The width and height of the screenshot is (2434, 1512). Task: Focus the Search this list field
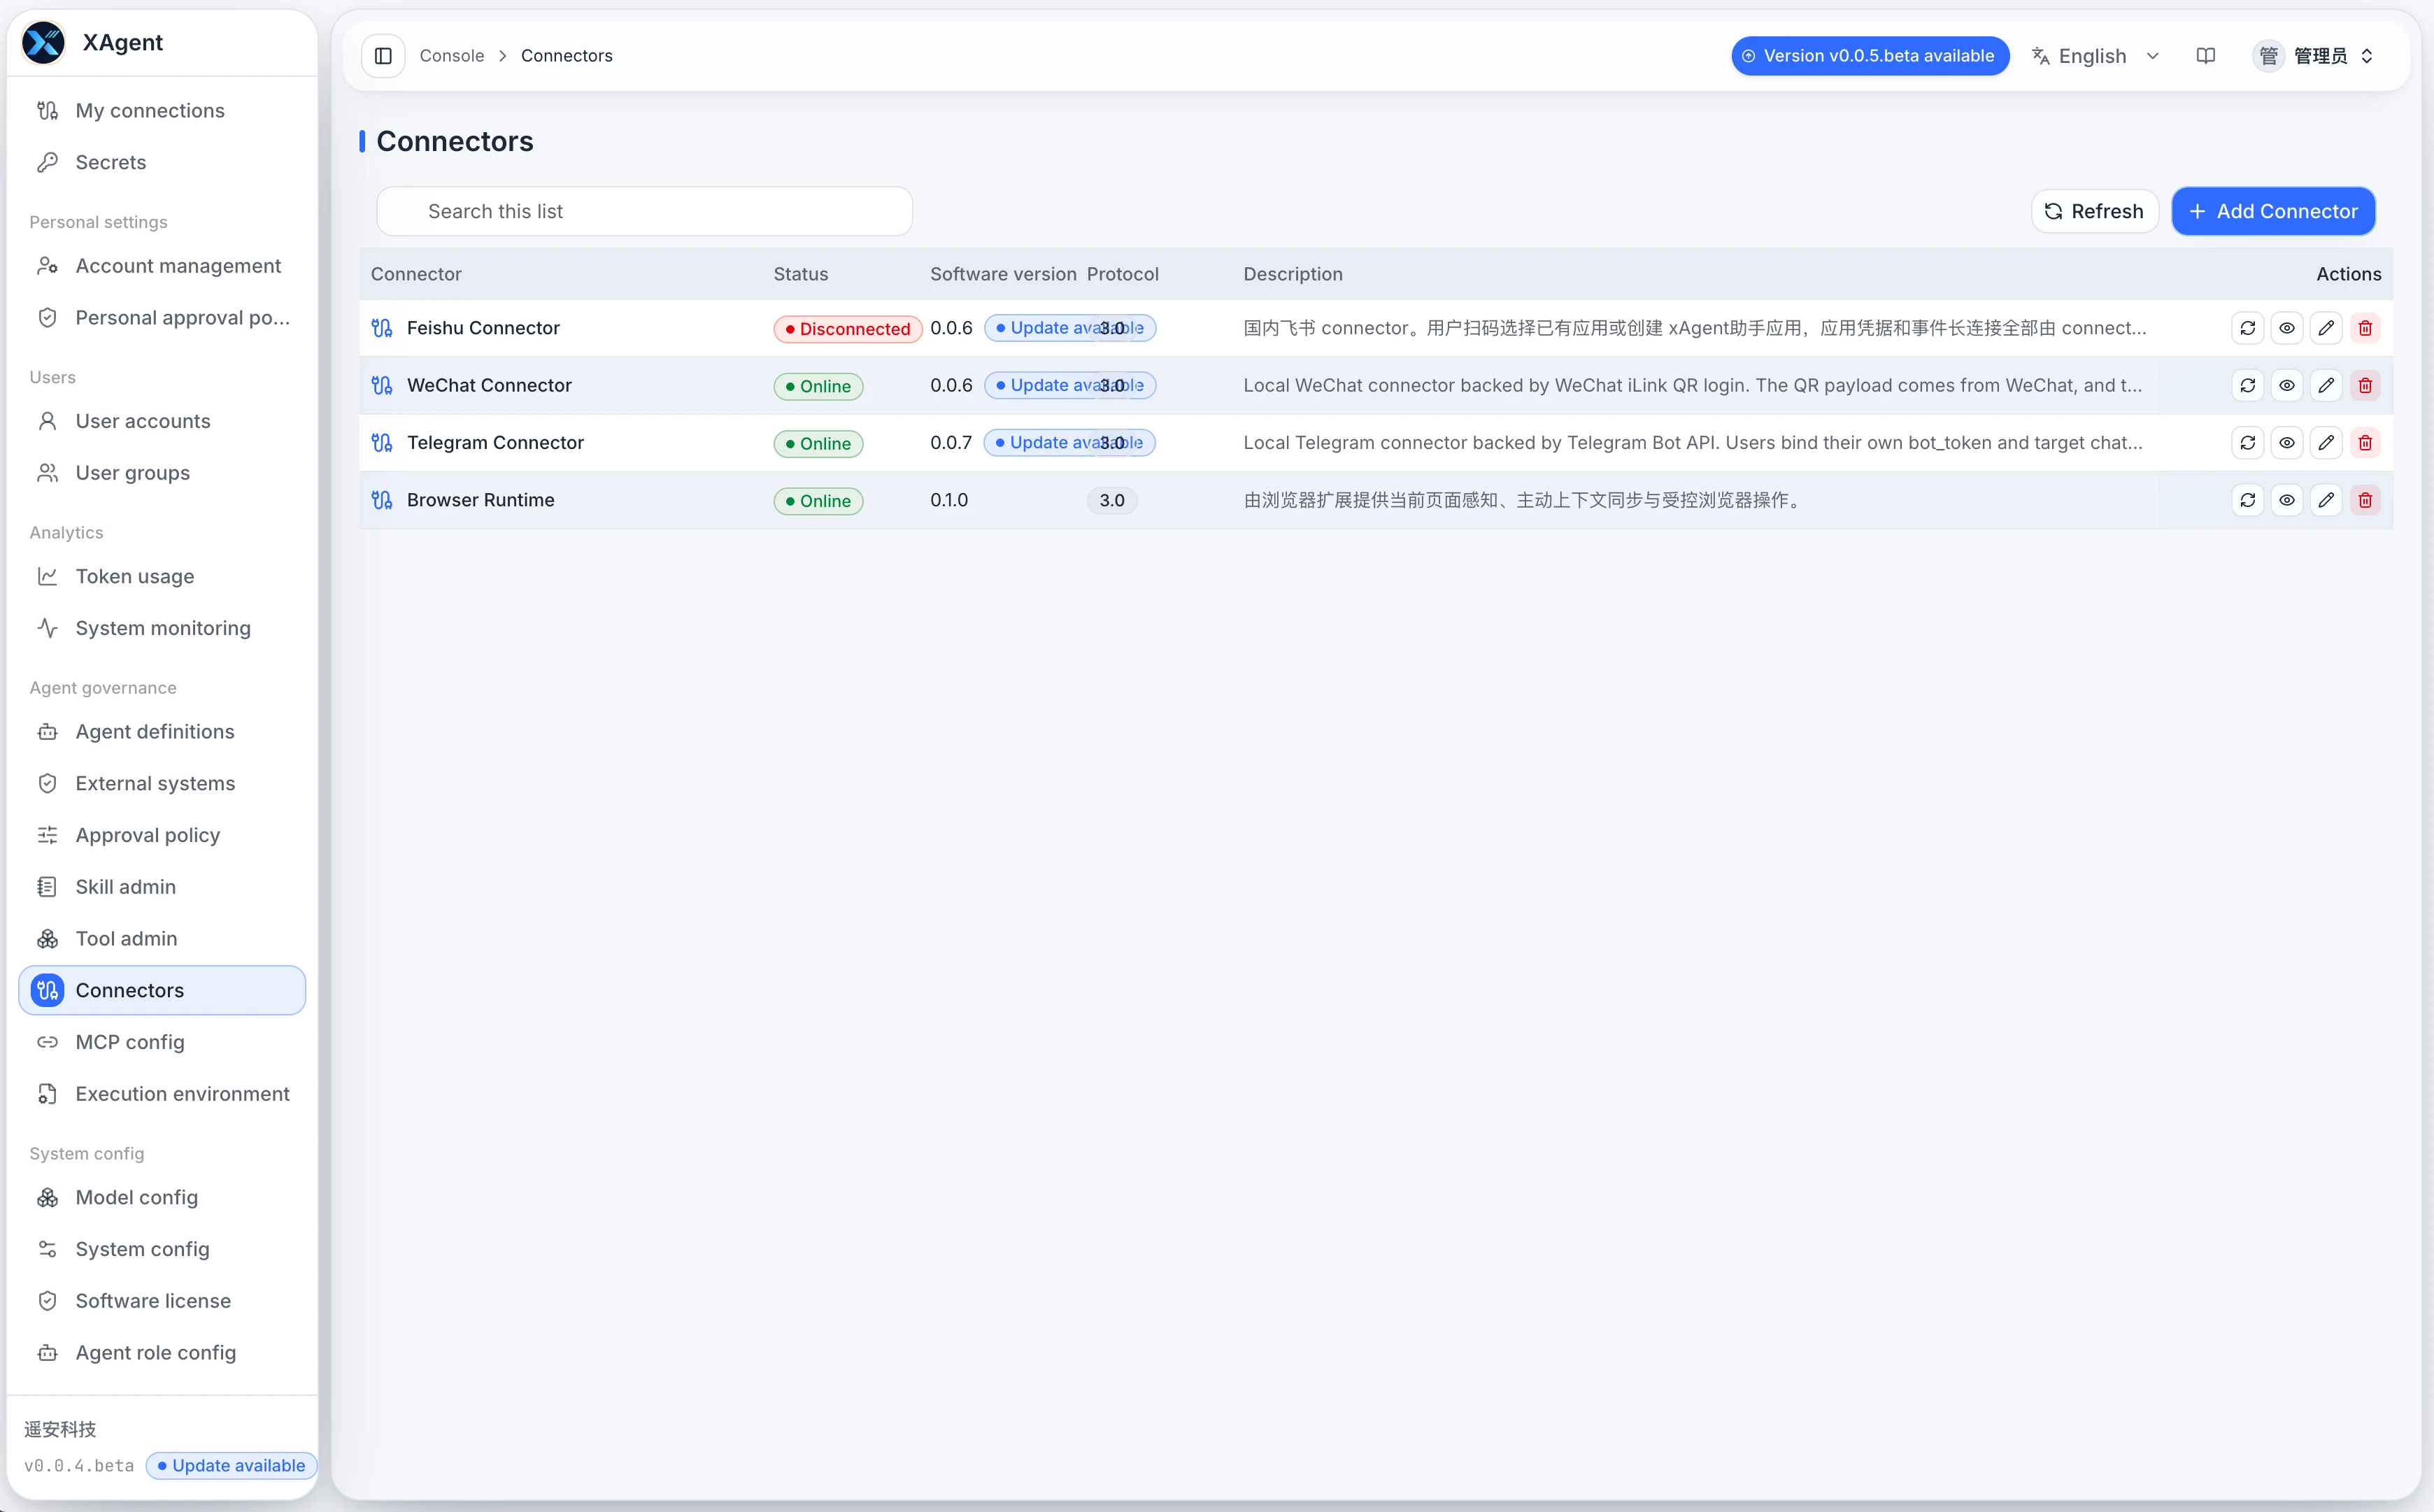tap(644, 211)
